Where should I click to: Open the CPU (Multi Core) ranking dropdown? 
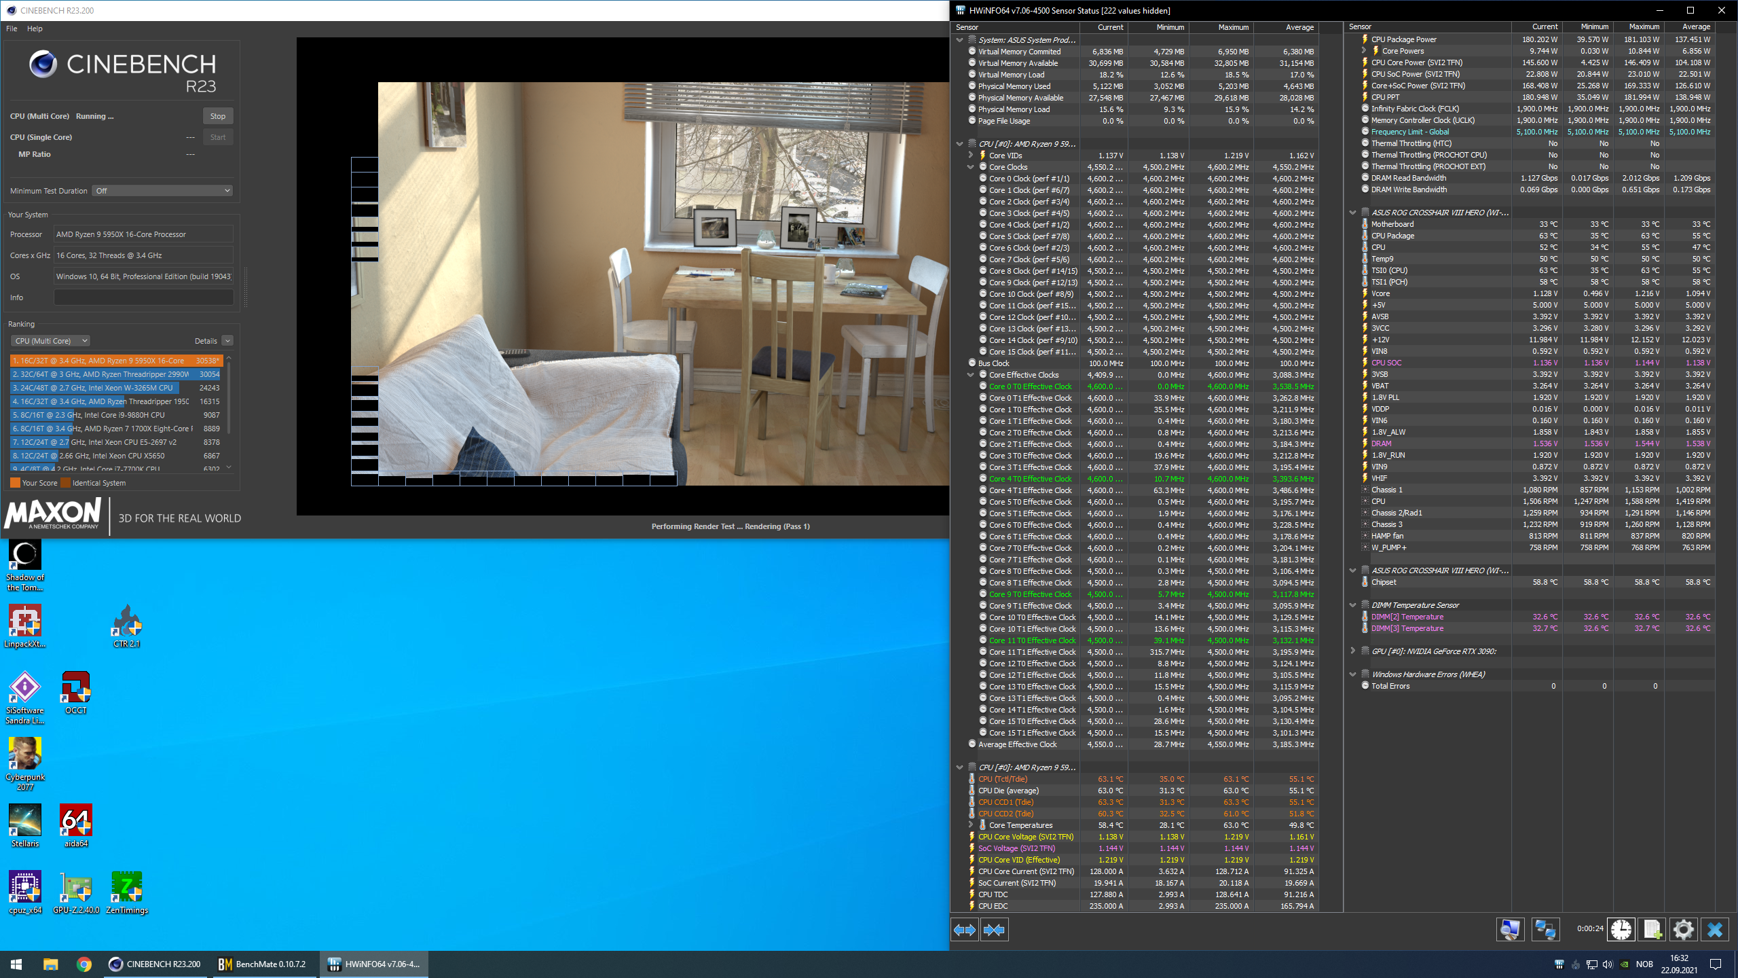[50, 341]
